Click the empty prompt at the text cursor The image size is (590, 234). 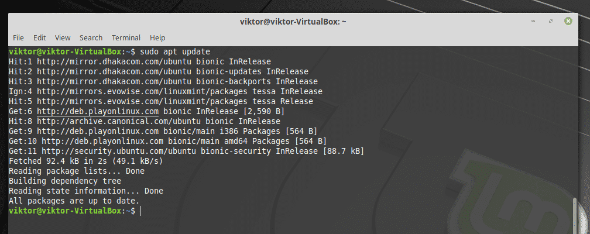coord(140,211)
